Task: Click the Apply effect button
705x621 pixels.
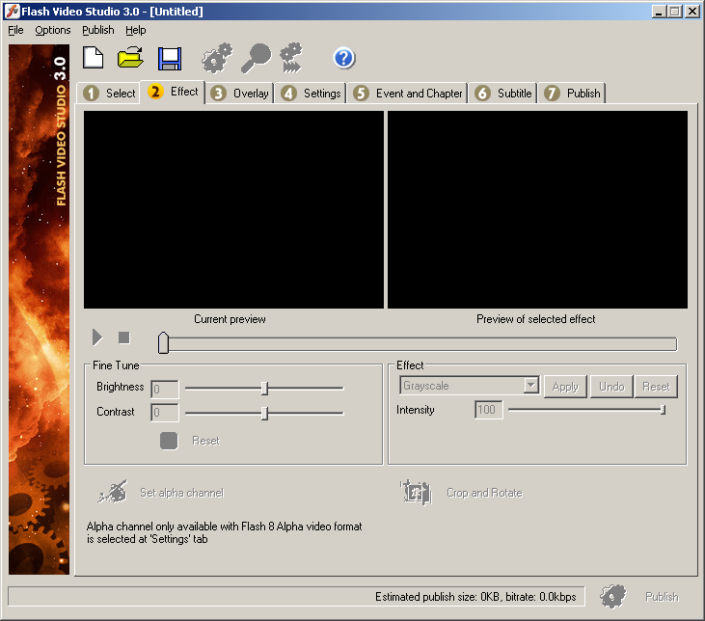Action: tap(565, 387)
